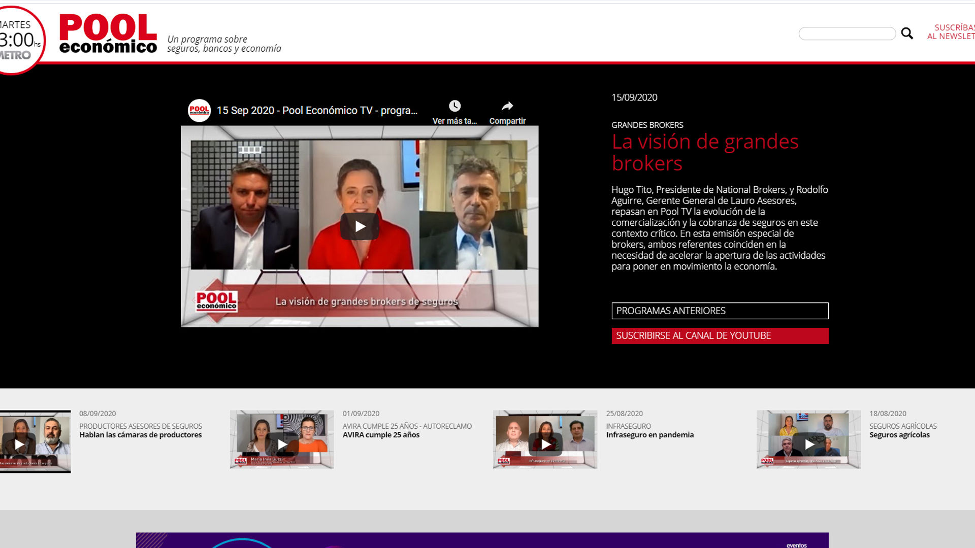Click the 'SEGUROS AGRÍCOLAS' uppercase label

tap(903, 426)
